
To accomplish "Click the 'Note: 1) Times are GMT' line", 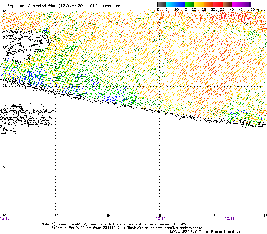I will point(114,224).
